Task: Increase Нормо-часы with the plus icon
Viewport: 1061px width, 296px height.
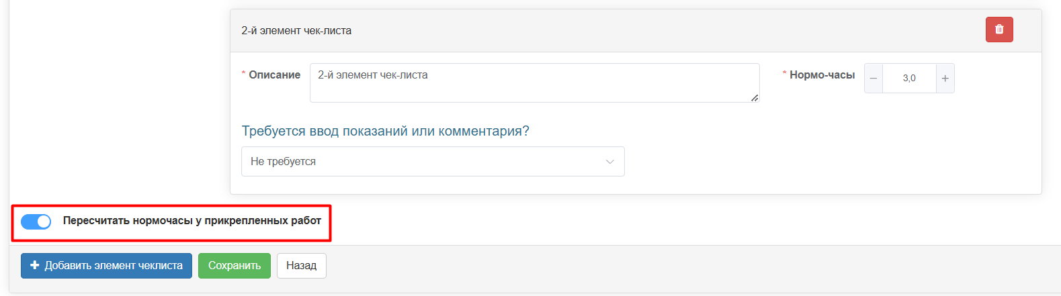Action: pyautogui.click(x=945, y=79)
